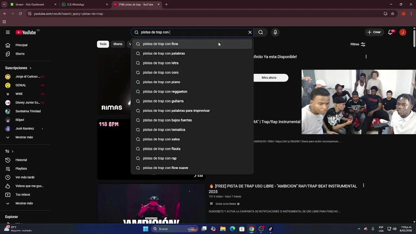Open the AMBICIÓN video thumbnail
416x234 pixels.
coord(151,204)
